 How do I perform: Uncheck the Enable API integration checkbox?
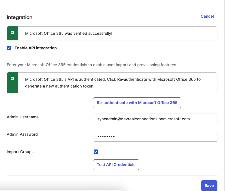pos(9,48)
